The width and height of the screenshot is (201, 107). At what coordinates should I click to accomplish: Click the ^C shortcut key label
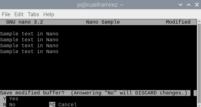52,104
